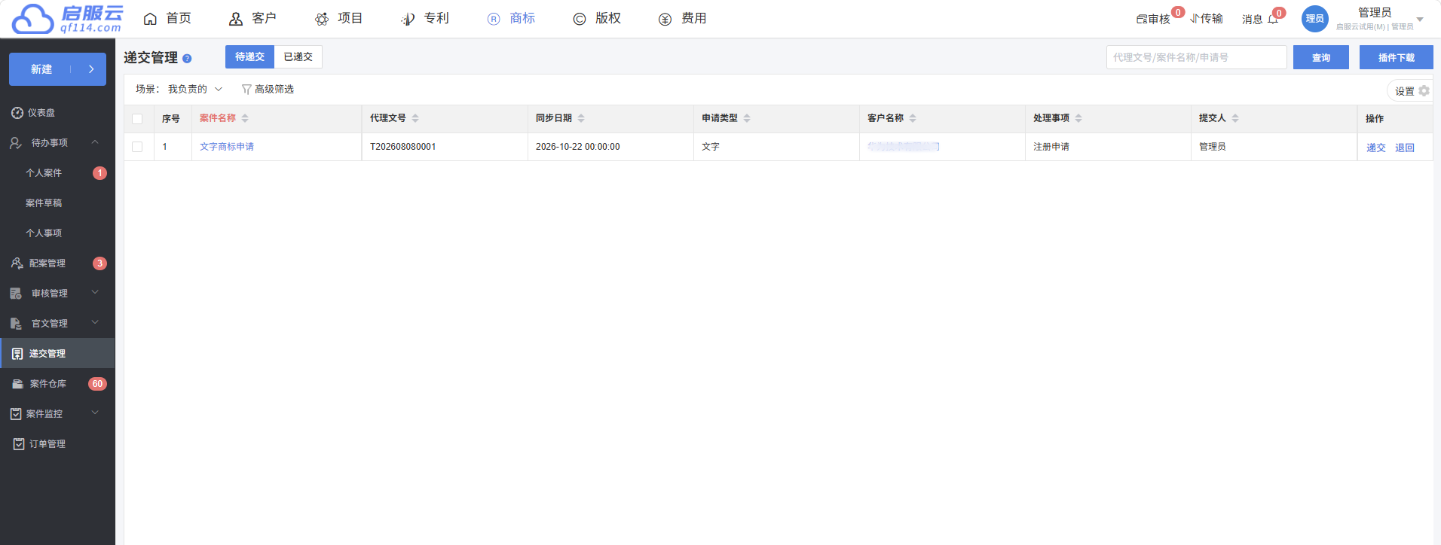
Task: Switch to the 已递交 tab
Action: coord(298,56)
